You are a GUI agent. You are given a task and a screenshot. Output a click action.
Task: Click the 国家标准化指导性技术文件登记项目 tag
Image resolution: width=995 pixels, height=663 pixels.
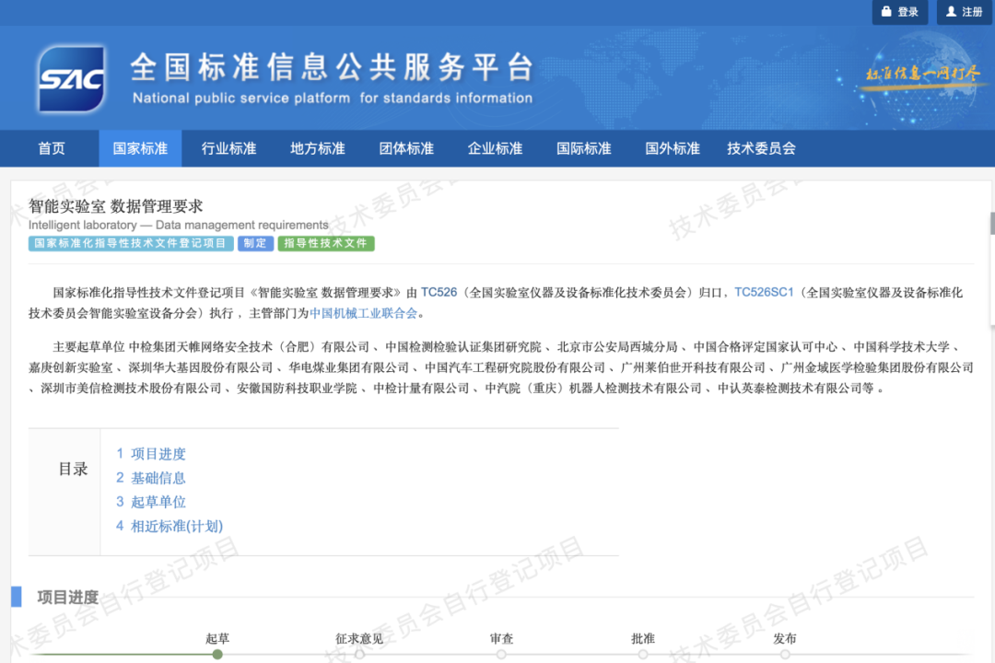pyautogui.click(x=131, y=244)
